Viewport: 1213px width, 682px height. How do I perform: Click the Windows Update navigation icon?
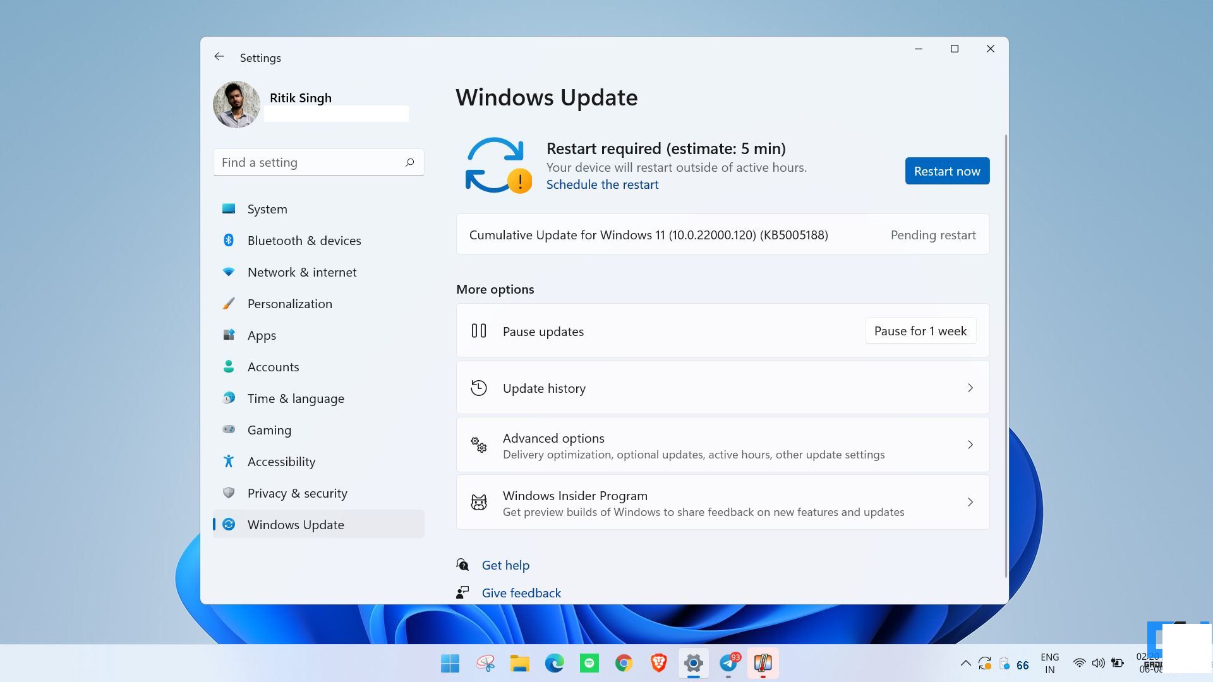pos(228,523)
